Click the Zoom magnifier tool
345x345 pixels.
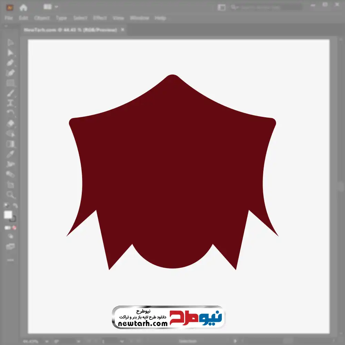[10, 195]
